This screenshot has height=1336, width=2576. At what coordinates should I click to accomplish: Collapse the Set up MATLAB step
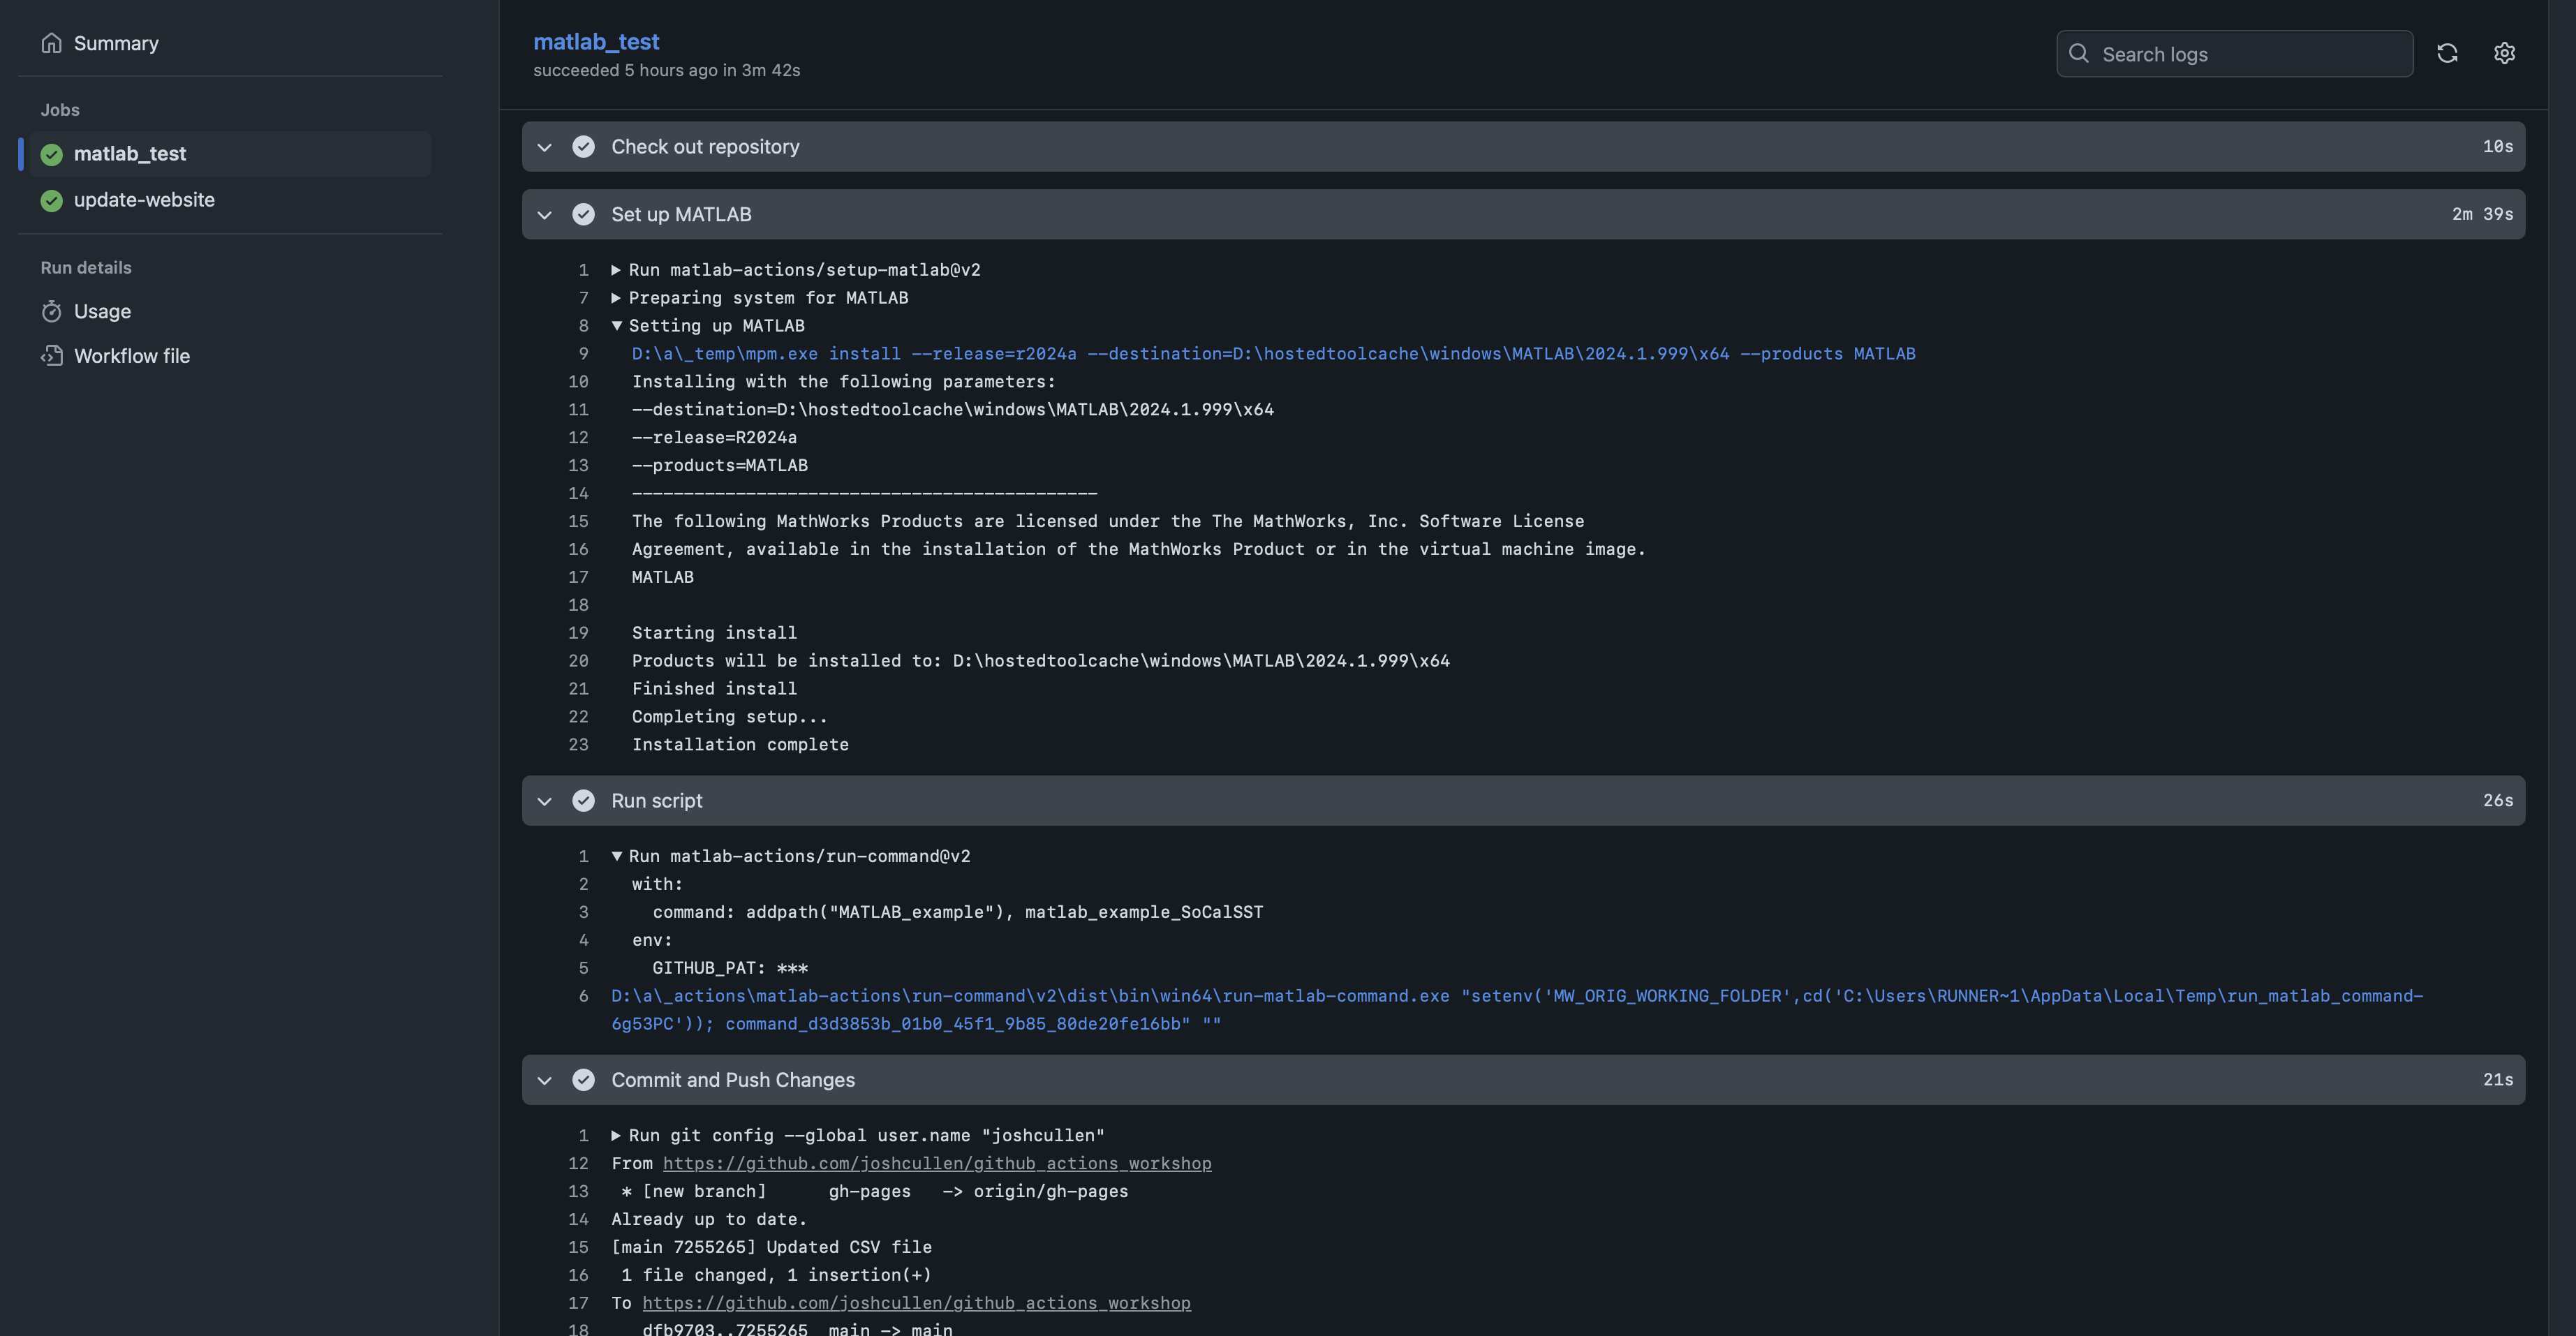point(544,215)
